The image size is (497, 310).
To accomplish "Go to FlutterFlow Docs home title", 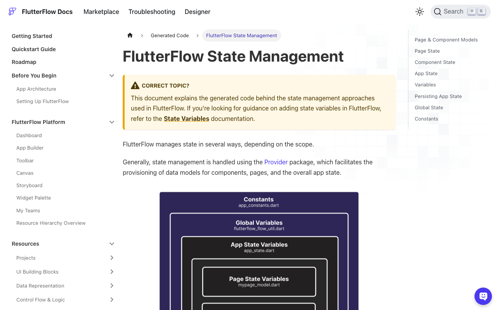I will 47,12.
